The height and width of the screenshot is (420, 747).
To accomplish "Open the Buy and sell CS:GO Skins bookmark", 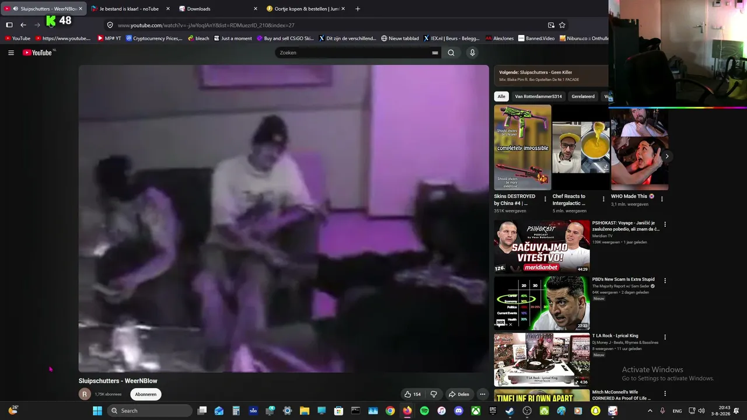I will [285, 38].
